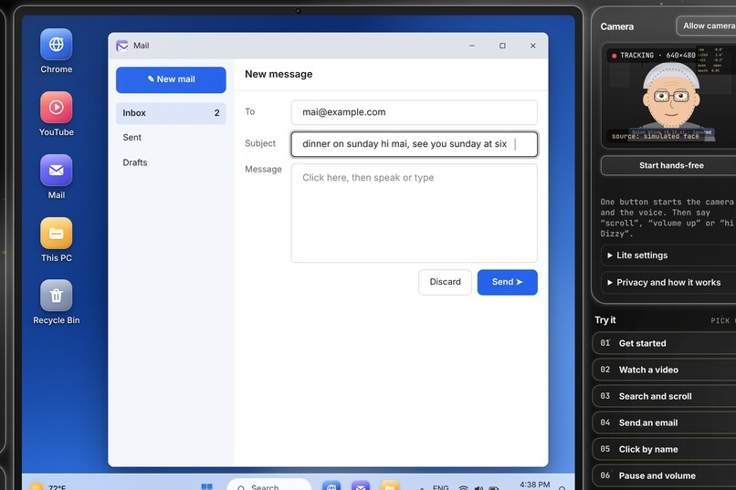
Task: Click the Mail app logo in title bar
Action: (x=122, y=46)
